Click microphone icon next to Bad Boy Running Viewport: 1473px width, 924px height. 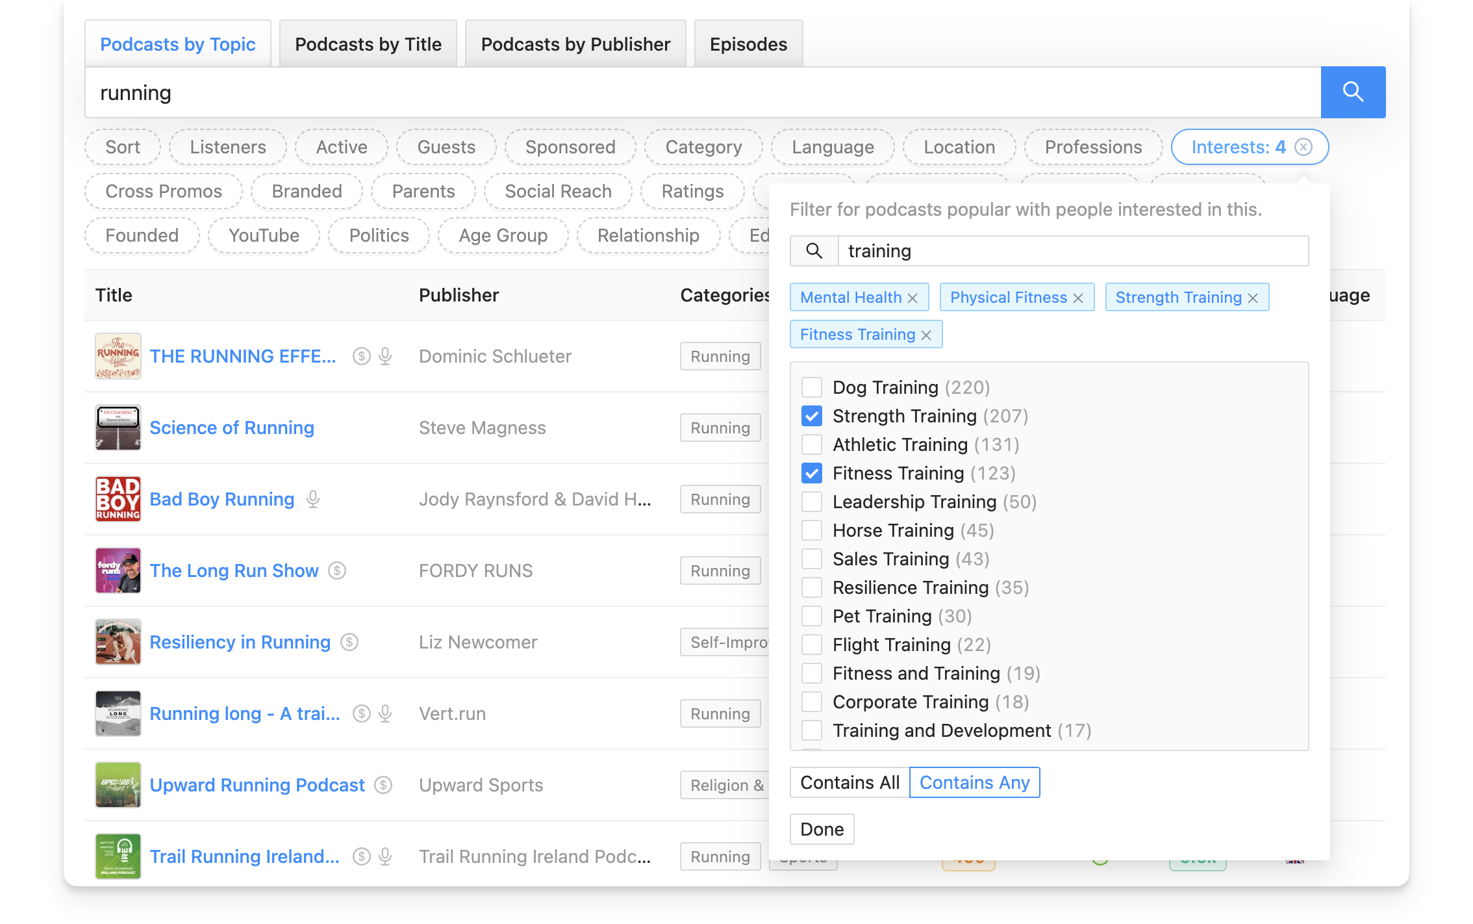[313, 499]
